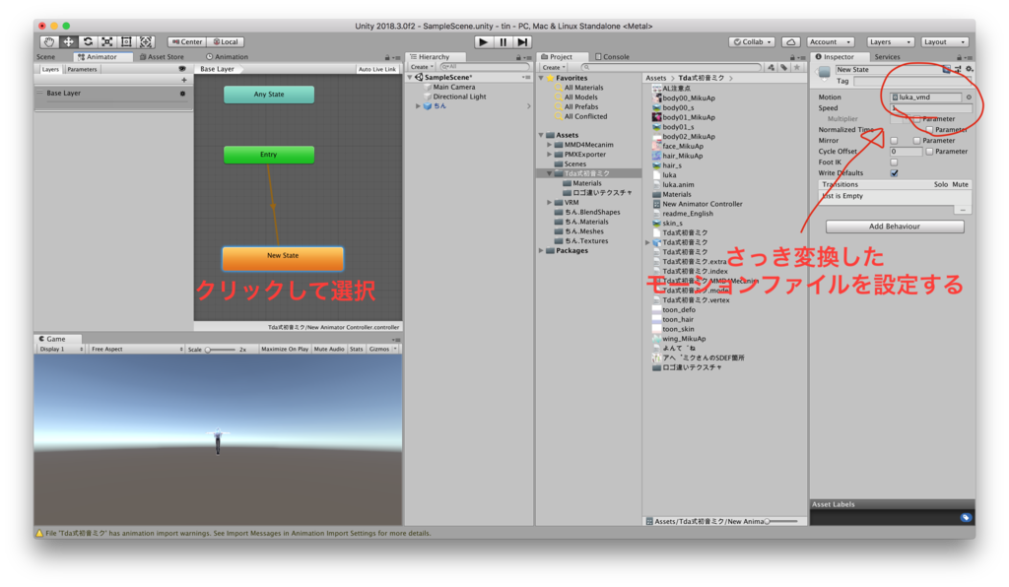This screenshot has width=1009, height=587.
Task: Open the Inspector help book icon
Action: tap(947, 69)
